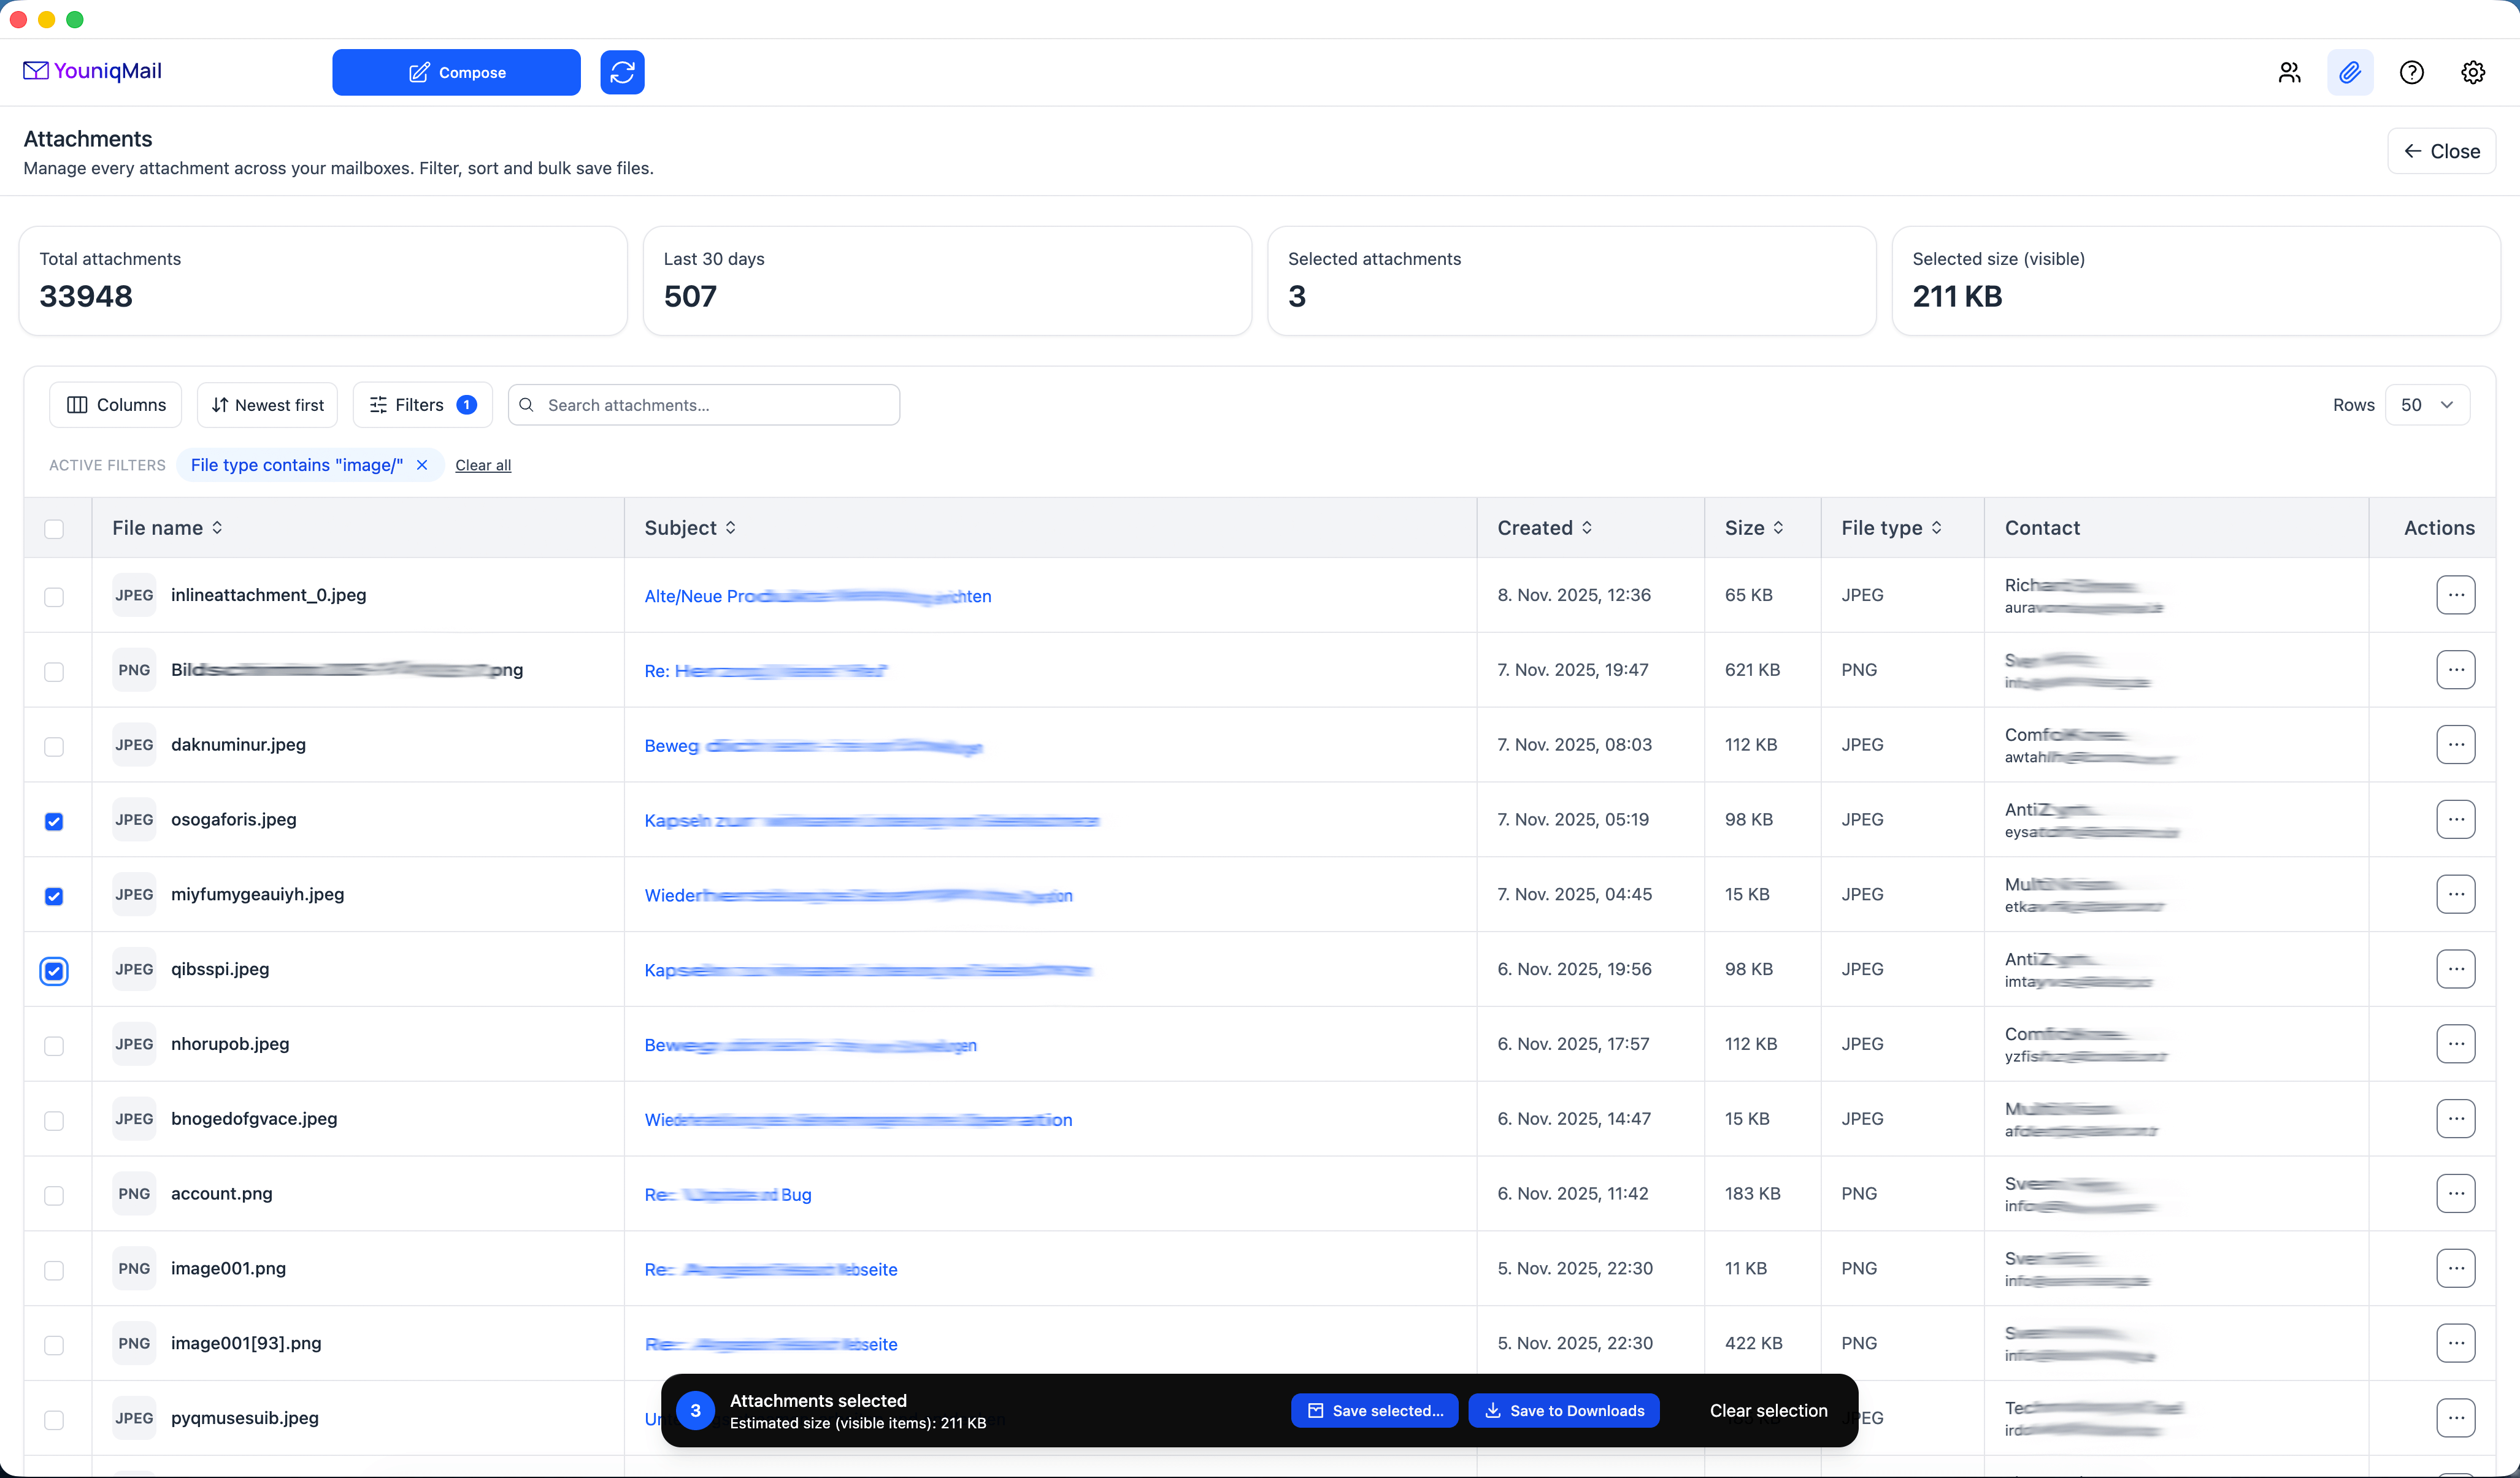Click the YouniqMail logo
The image size is (2520, 1478).
[x=92, y=71]
